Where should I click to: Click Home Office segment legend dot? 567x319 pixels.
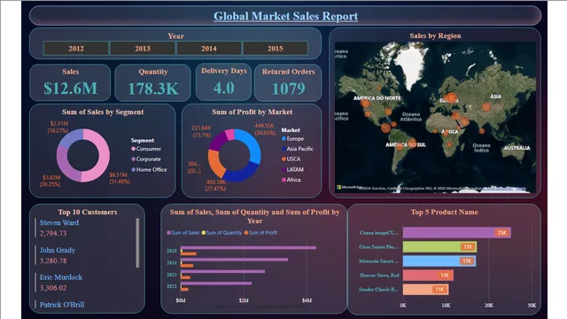tap(134, 169)
